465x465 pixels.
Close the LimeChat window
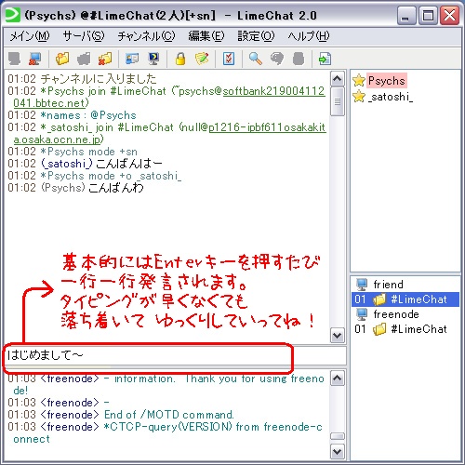click(x=449, y=16)
